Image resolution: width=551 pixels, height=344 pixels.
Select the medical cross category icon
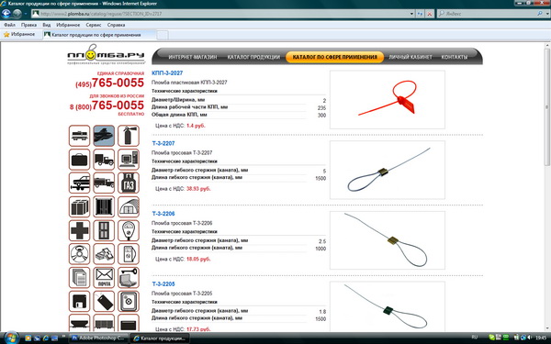[79, 230]
